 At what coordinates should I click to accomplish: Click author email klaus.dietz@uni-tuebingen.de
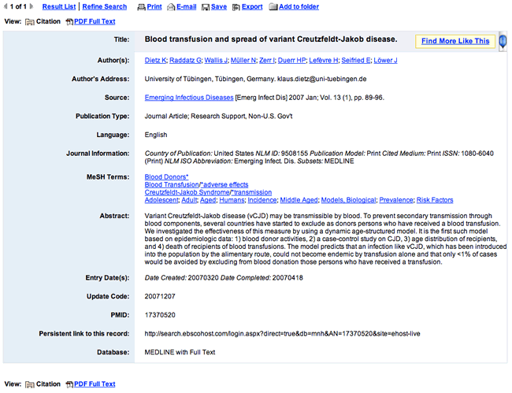click(322, 79)
